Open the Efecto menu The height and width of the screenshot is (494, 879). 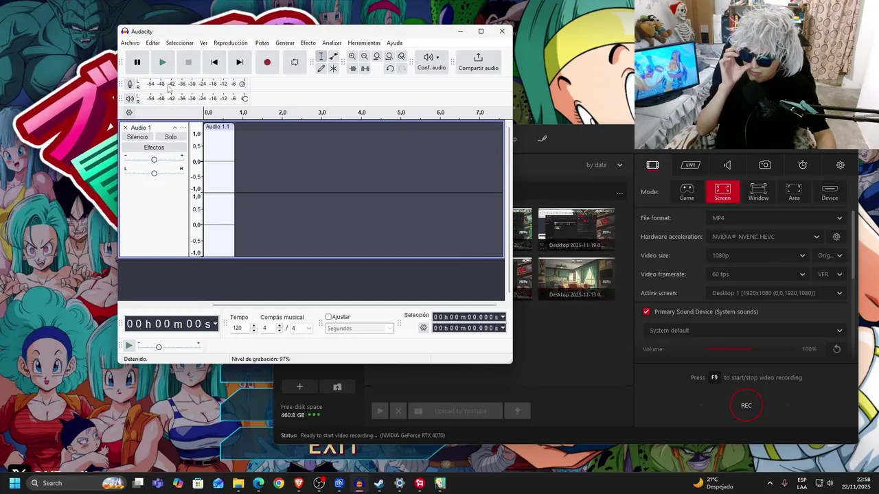[x=308, y=43]
